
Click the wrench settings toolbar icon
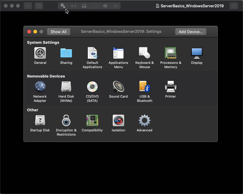click(63, 6)
